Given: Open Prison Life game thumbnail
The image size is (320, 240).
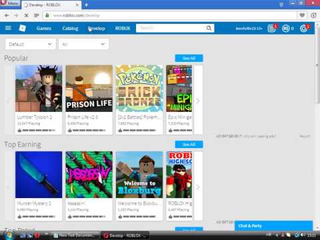Looking at the screenshot, I should (89, 88).
